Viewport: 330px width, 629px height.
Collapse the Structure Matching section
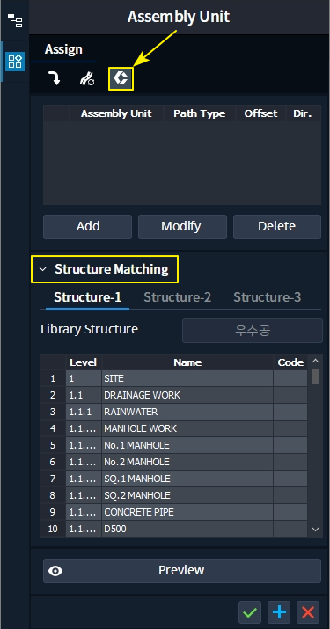tap(43, 269)
